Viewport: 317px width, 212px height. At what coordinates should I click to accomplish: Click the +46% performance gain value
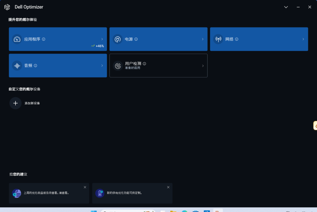(x=100, y=46)
